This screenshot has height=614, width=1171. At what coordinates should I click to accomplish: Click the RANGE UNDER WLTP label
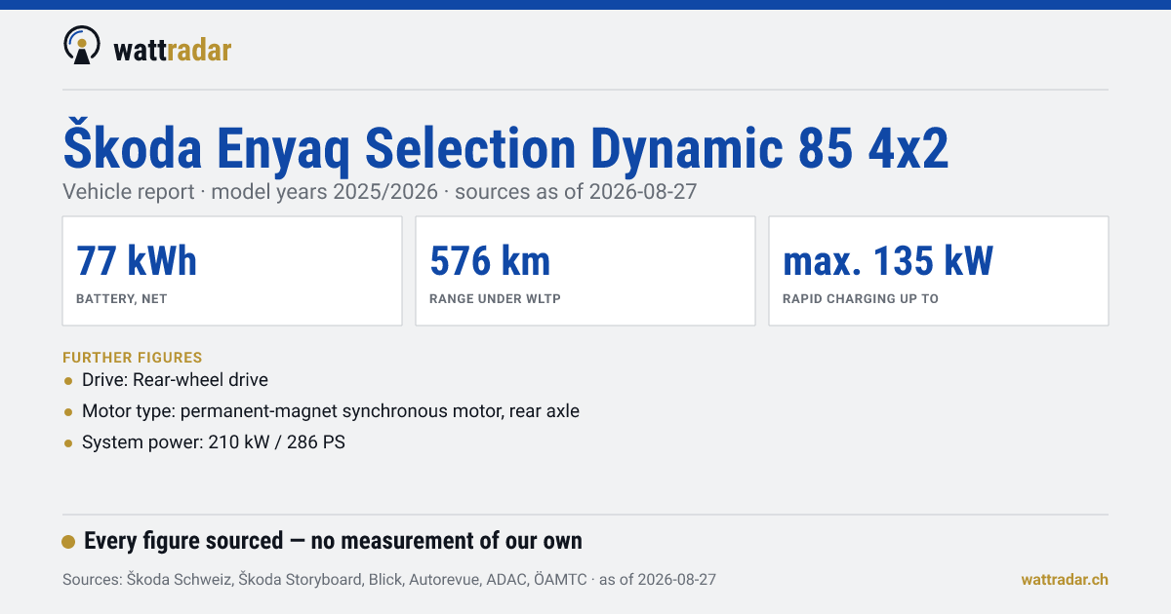tap(494, 299)
